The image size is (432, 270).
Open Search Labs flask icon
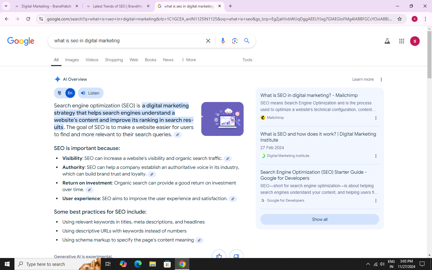pos(387,41)
